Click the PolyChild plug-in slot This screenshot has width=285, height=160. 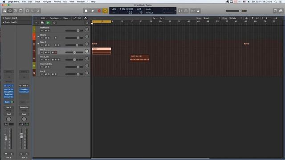(8, 95)
